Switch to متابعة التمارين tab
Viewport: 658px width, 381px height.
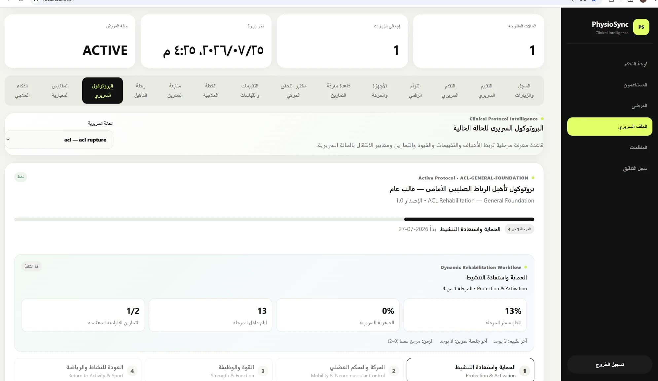click(x=175, y=91)
